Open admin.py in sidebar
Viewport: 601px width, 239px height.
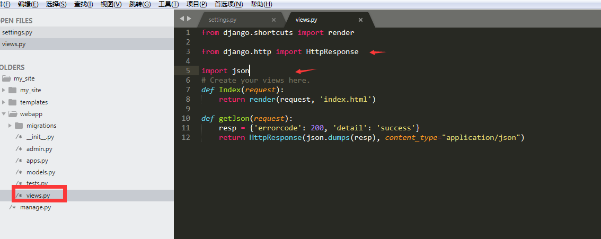(39, 149)
